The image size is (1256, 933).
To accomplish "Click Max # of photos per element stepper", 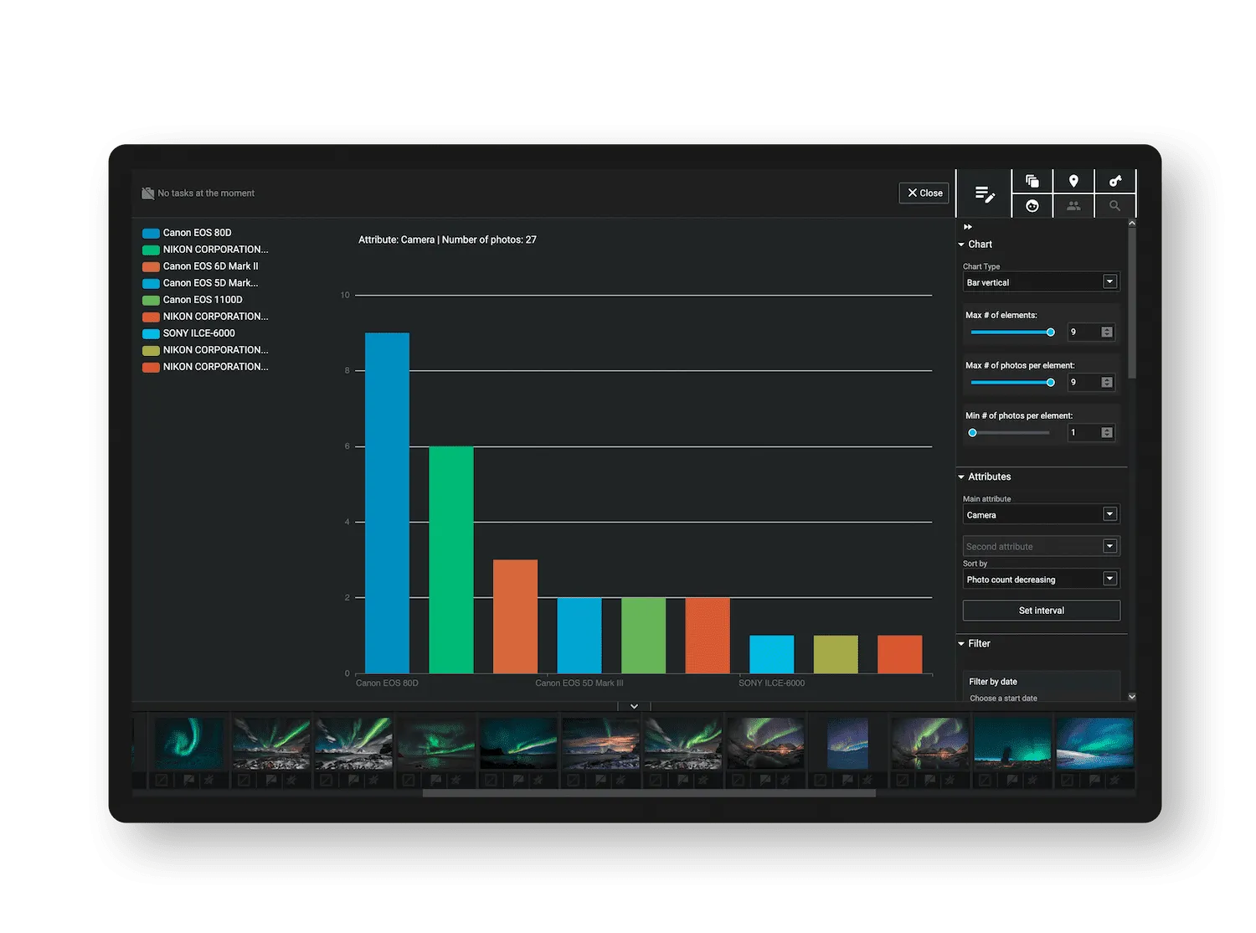I will click(x=1107, y=382).
